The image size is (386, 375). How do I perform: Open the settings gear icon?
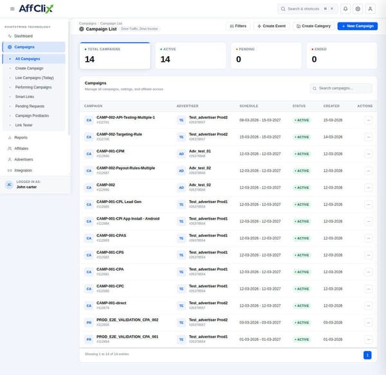click(x=358, y=9)
